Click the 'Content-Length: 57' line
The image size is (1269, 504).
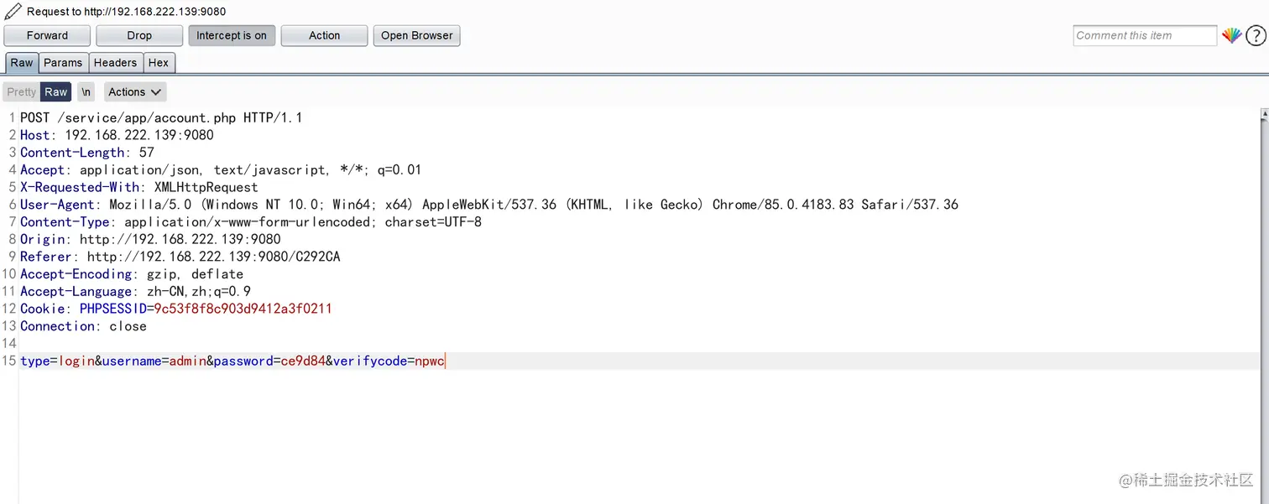[87, 153]
